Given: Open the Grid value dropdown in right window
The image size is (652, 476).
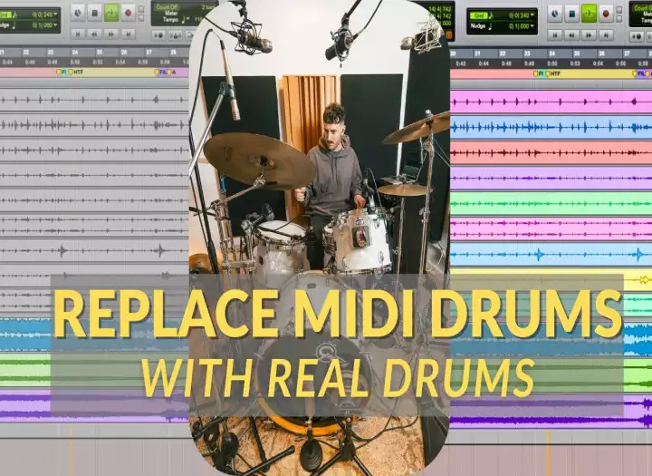Looking at the screenshot, I should [530, 15].
